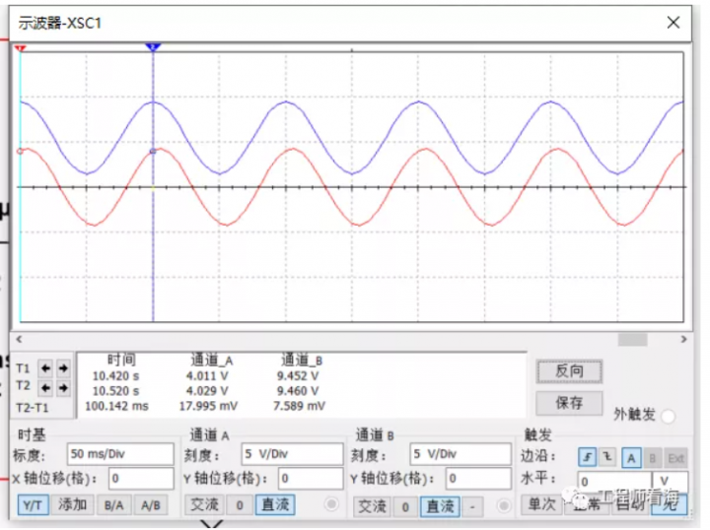Viewport: 710px width, 530px height.
Task: Set trigger source to channel A
Action: click(x=631, y=458)
